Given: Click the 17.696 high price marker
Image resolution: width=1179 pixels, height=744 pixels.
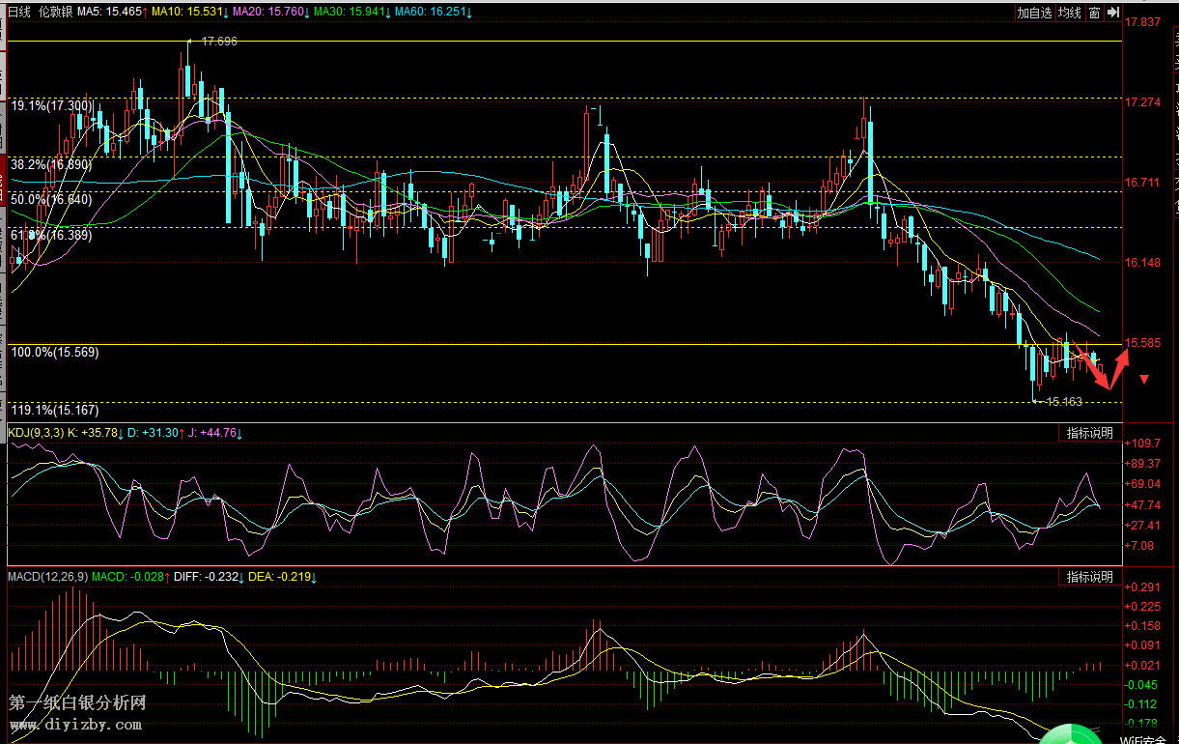Looking at the screenshot, I should [x=218, y=42].
